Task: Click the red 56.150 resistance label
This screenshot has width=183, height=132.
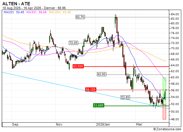Action: 90,89
